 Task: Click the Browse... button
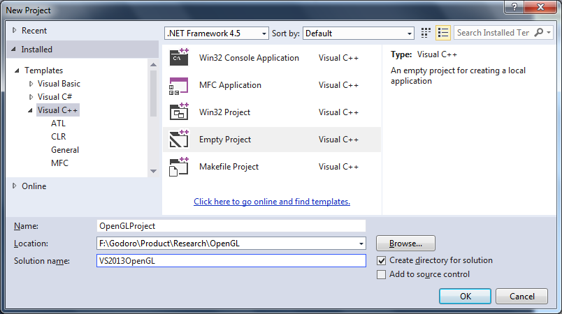click(x=405, y=244)
